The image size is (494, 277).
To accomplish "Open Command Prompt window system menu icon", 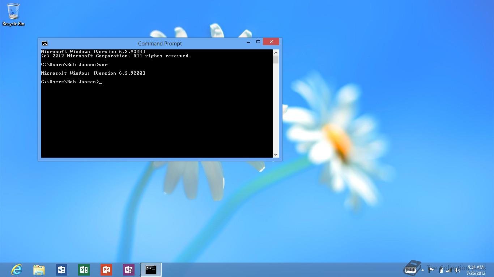I will click(x=45, y=44).
